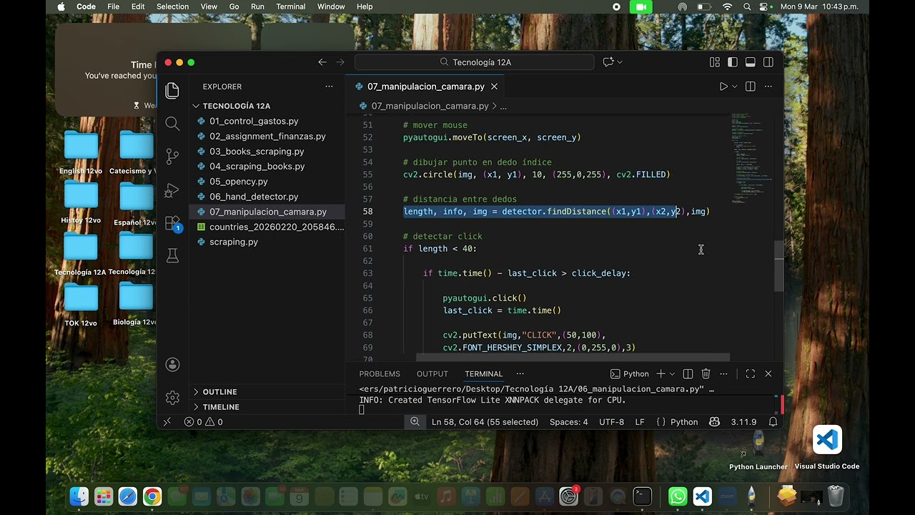Open the Manage gear icon
The height and width of the screenshot is (515, 915).
[x=172, y=398]
